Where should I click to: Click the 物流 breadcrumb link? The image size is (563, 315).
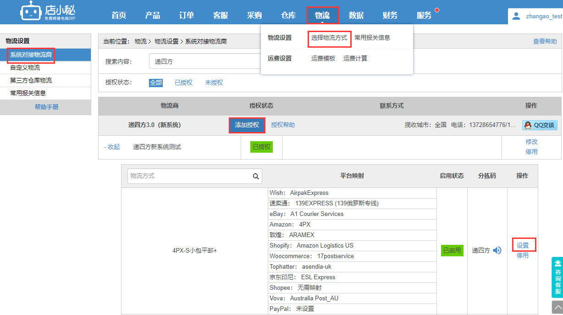141,41
